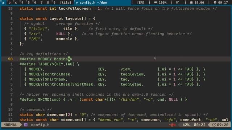Screen dimensions: 232x130
Task: Click the config.h filename in statusline
Action: (x=40, y=125)
